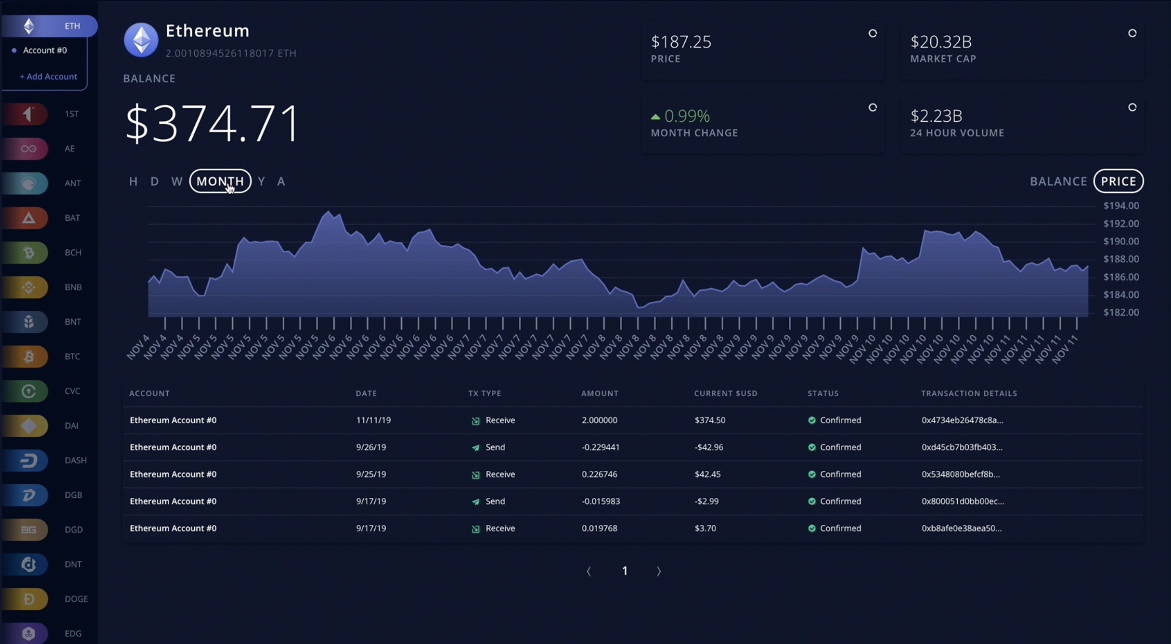The image size is (1171, 644).
Task: Click amount -0.229441 in table
Action: [600, 447]
